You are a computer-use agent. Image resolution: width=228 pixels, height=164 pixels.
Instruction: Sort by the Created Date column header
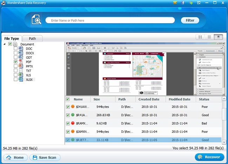[149, 100]
